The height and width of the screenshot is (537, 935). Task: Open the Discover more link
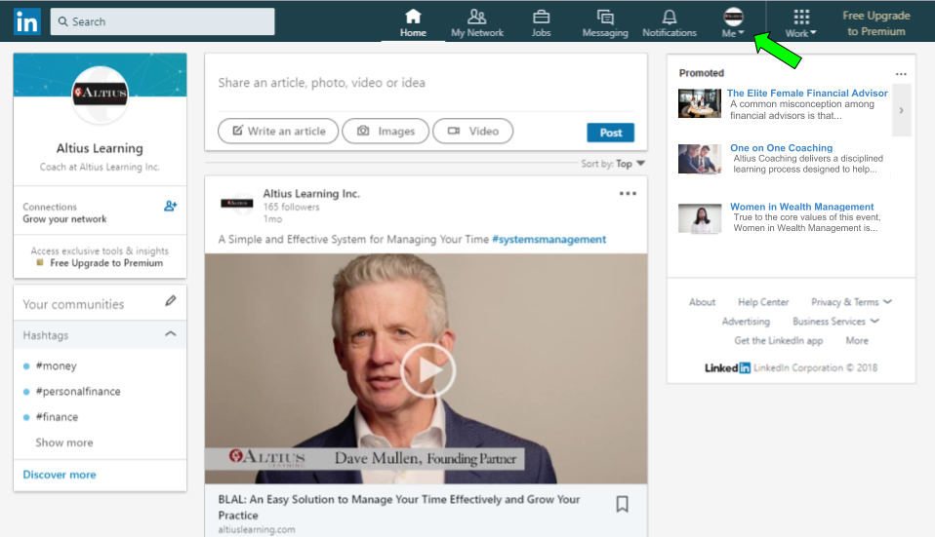click(60, 475)
